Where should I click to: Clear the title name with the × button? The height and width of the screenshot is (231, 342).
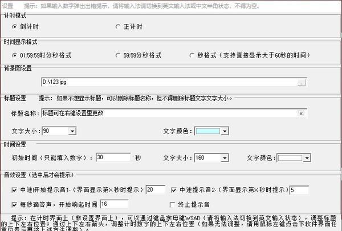(x=301, y=114)
